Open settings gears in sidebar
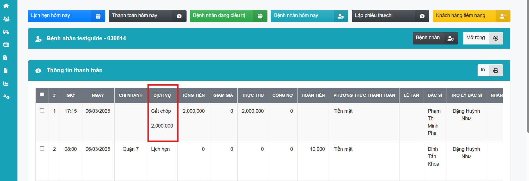 tap(6, 97)
